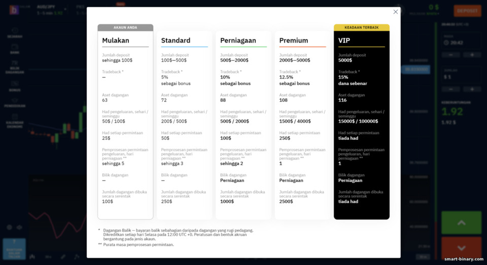Click '200$ / 500$' withdrawal limit

click(x=174, y=121)
